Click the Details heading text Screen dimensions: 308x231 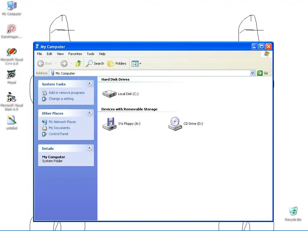coord(48,149)
